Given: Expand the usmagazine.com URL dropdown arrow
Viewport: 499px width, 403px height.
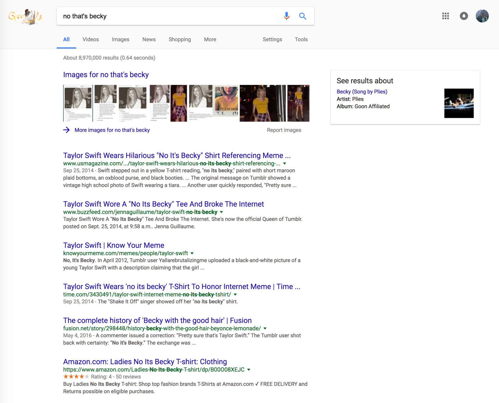Looking at the screenshot, I should (x=285, y=164).
